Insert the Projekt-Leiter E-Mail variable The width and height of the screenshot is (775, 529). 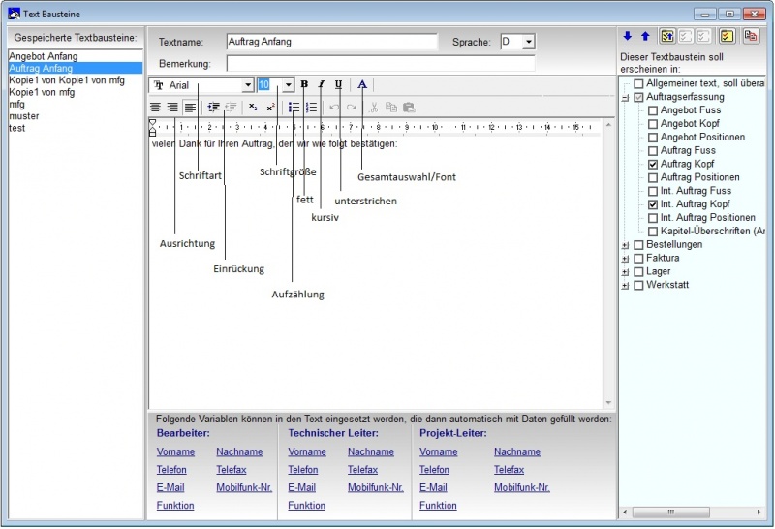(x=433, y=487)
